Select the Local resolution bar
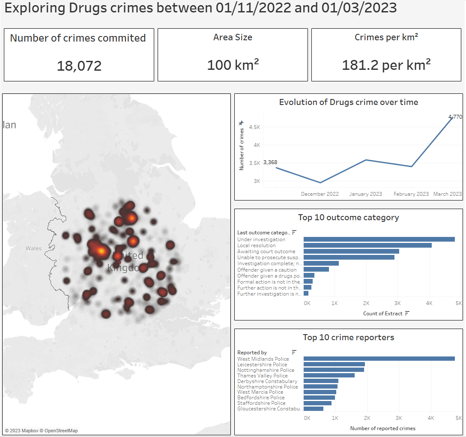This screenshot has height=437, width=466. point(367,245)
